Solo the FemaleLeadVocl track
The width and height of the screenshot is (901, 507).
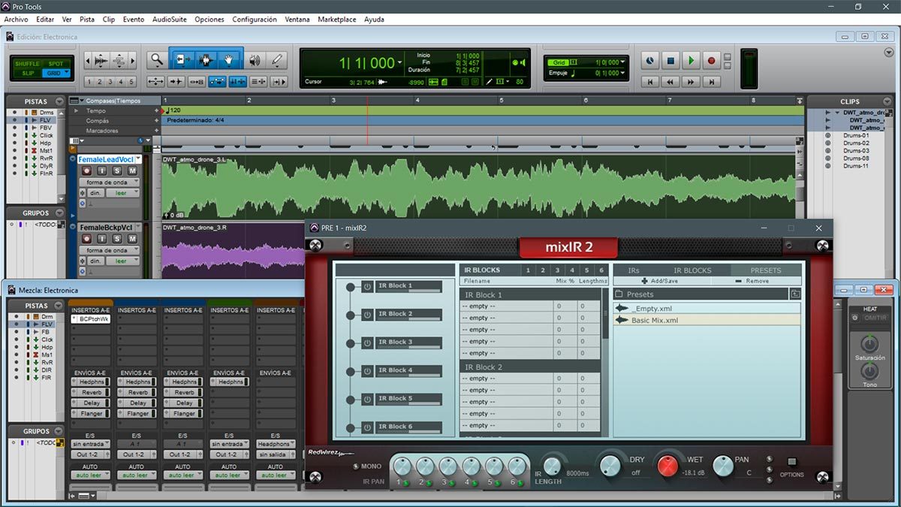(118, 171)
